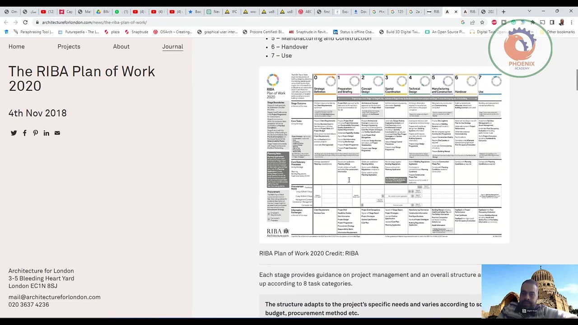Open Snaptrude in Revit bookmark
This screenshot has height=325, width=578.
308,32
